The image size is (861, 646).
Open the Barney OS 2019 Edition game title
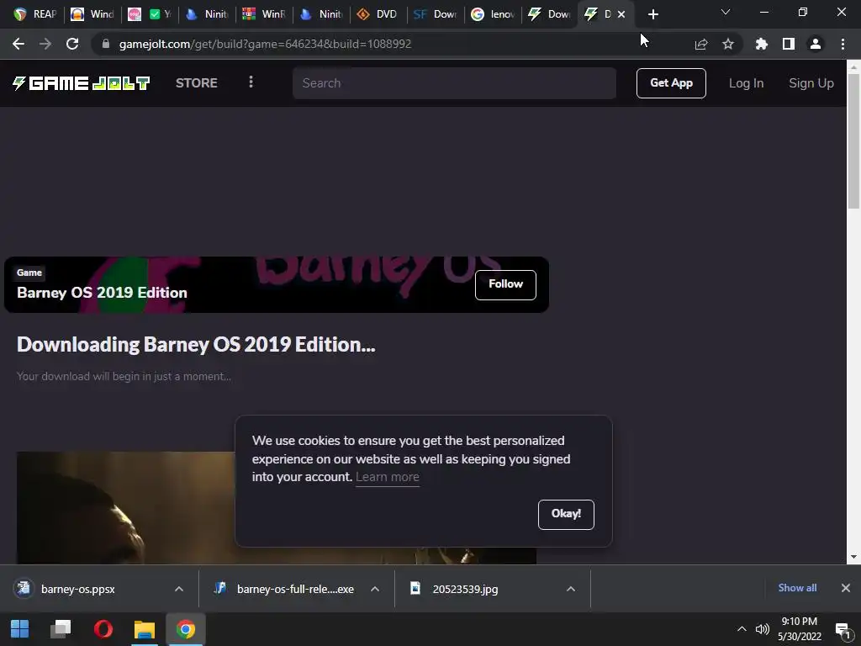tap(102, 292)
